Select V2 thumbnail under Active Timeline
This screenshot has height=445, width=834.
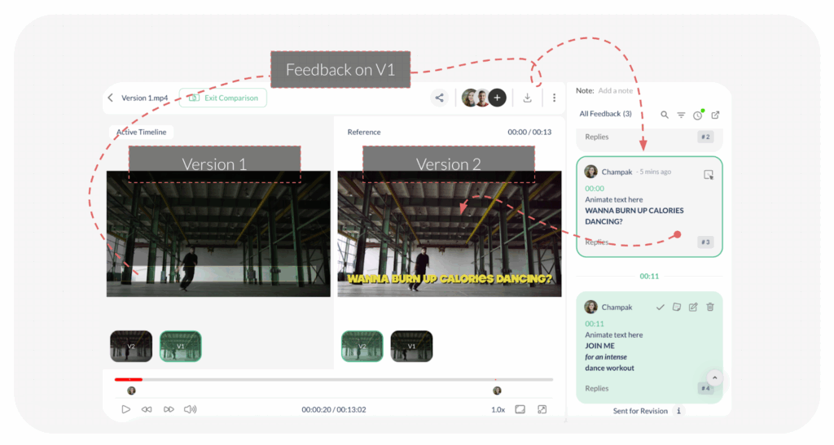[131, 347]
